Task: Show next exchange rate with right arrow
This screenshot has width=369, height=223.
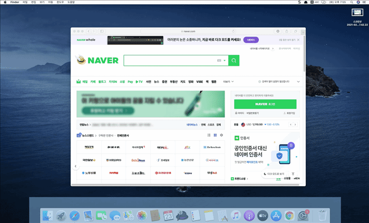Action: point(295,124)
